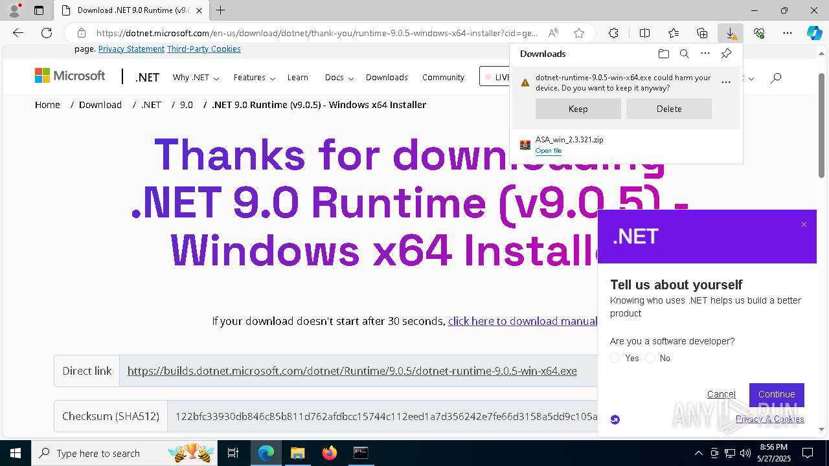The image size is (829, 466).
Task: Click the Microsoft logo
Action: tap(70, 76)
